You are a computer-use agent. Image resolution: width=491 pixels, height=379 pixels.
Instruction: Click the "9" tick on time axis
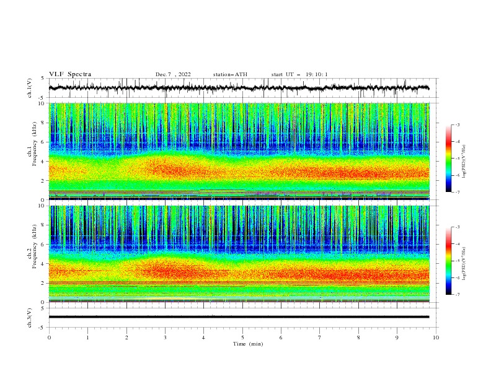(x=397, y=338)
